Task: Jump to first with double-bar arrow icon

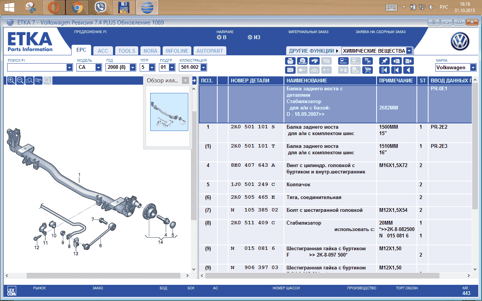Action: click(384, 70)
